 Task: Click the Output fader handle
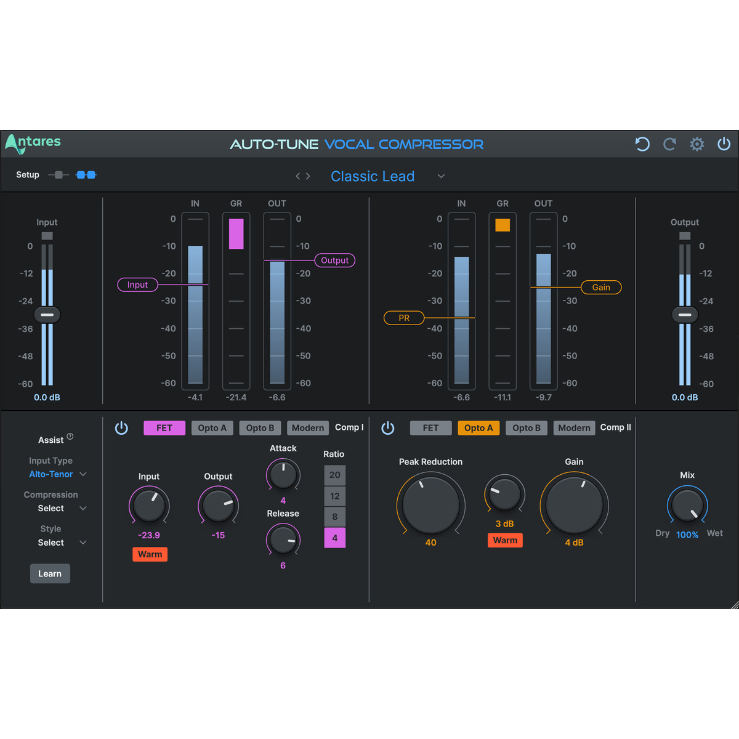(685, 315)
